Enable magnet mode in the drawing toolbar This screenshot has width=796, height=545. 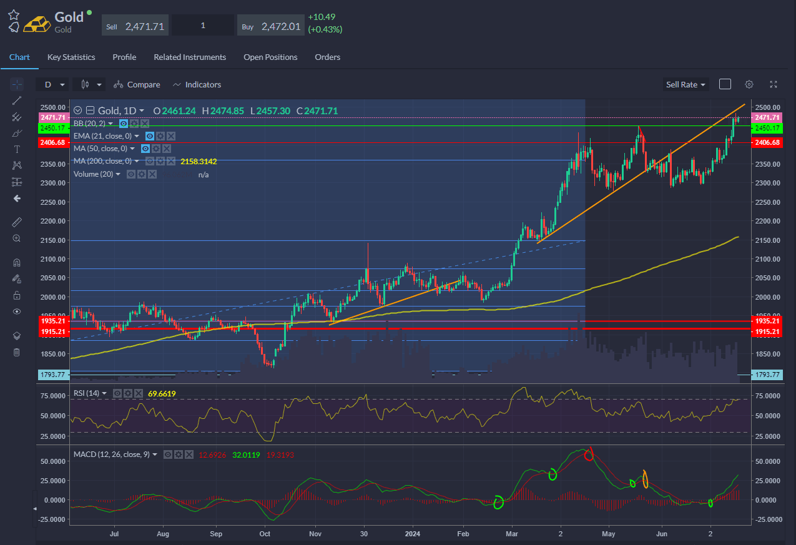tap(17, 263)
